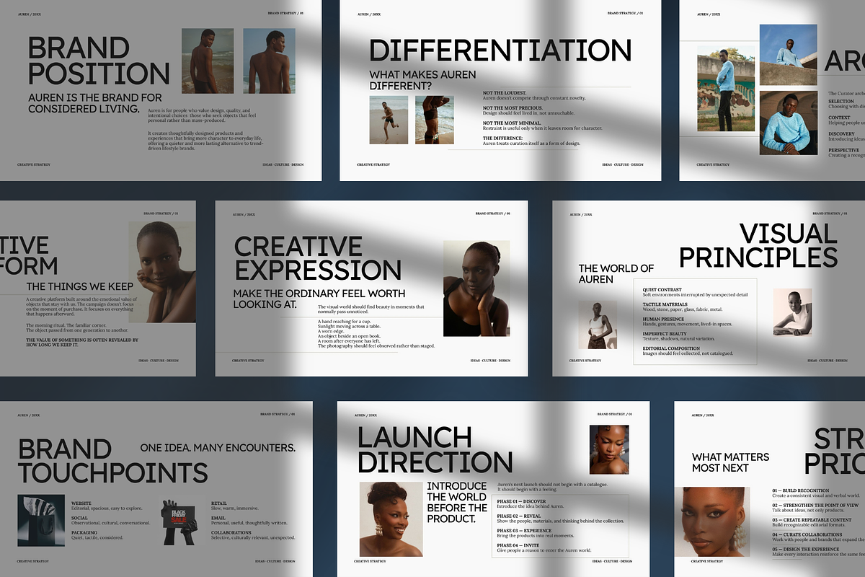Select the close-up torso beach photo

(x=435, y=120)
